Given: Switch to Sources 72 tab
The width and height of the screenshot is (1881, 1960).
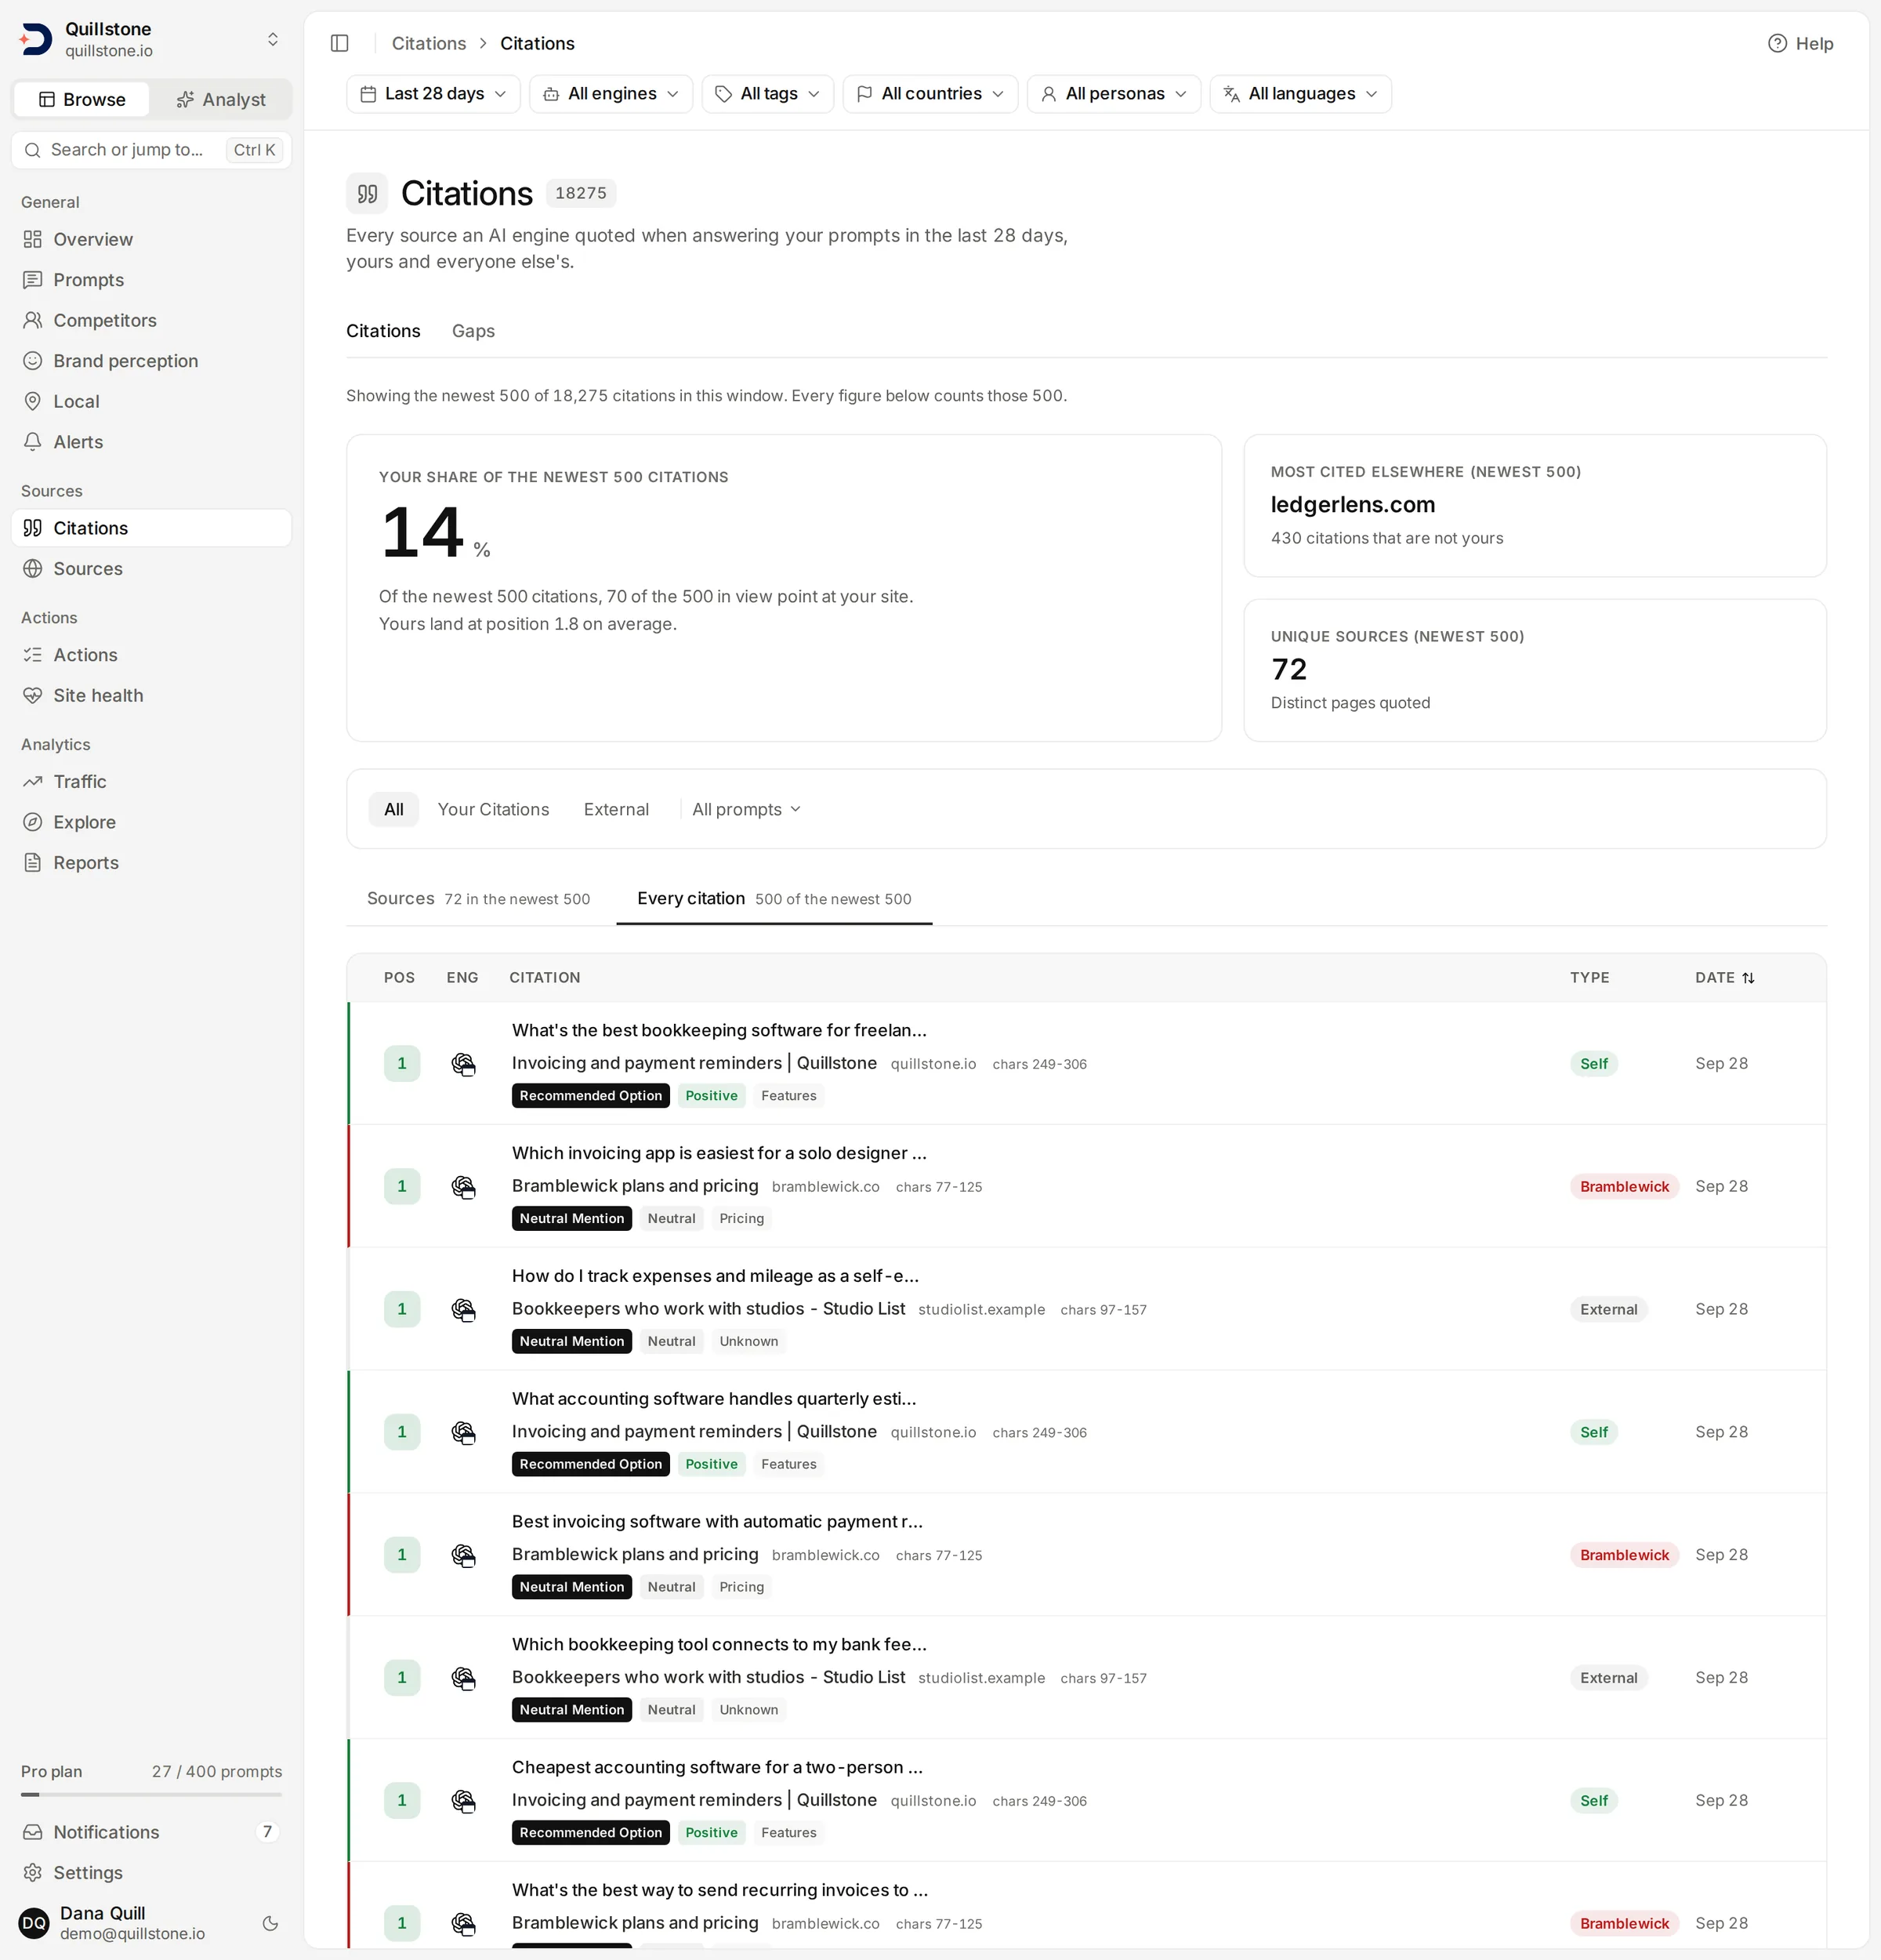Looking at the screenshot, I should [479, 898].
